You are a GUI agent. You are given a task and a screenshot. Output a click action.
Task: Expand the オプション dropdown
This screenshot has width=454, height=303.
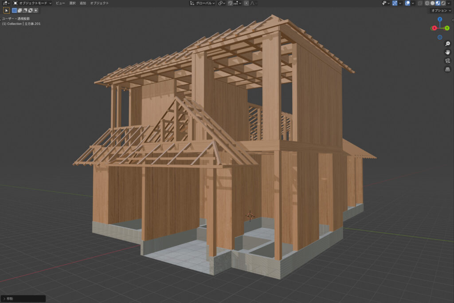pyautogui.click(x=441, y=10)
